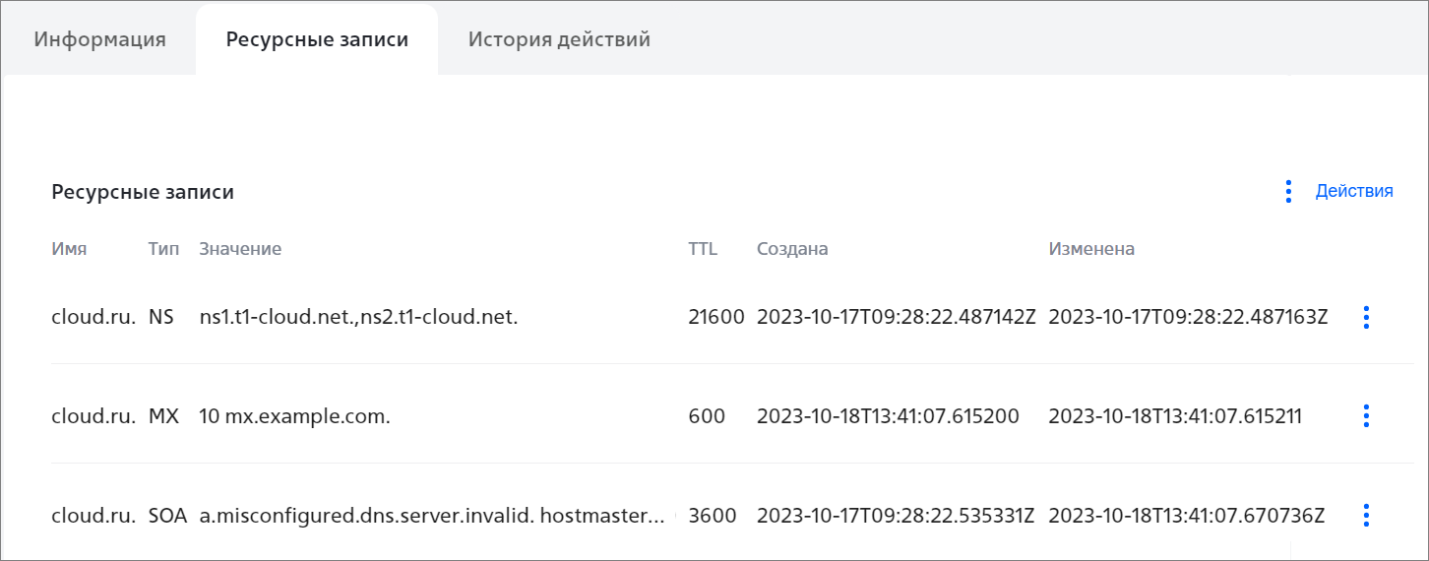Click the Ресурсные записи section heading
The image size is (1429, 561).
point(143,192)
